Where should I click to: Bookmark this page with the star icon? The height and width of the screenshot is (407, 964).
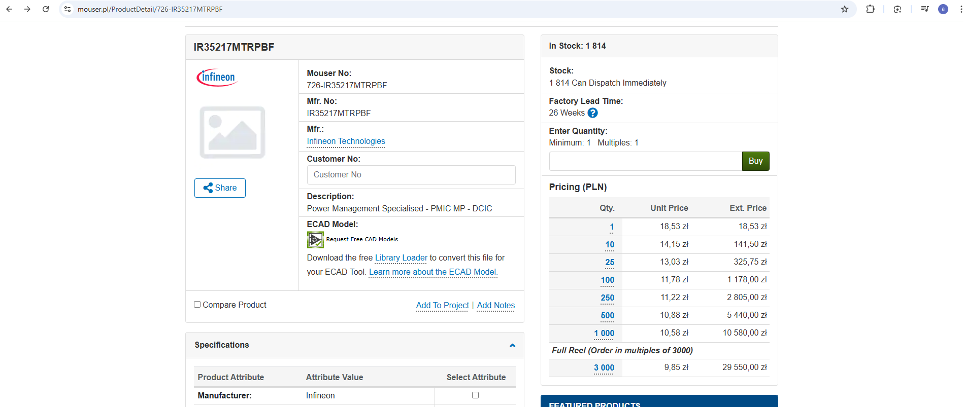(845, 9)
